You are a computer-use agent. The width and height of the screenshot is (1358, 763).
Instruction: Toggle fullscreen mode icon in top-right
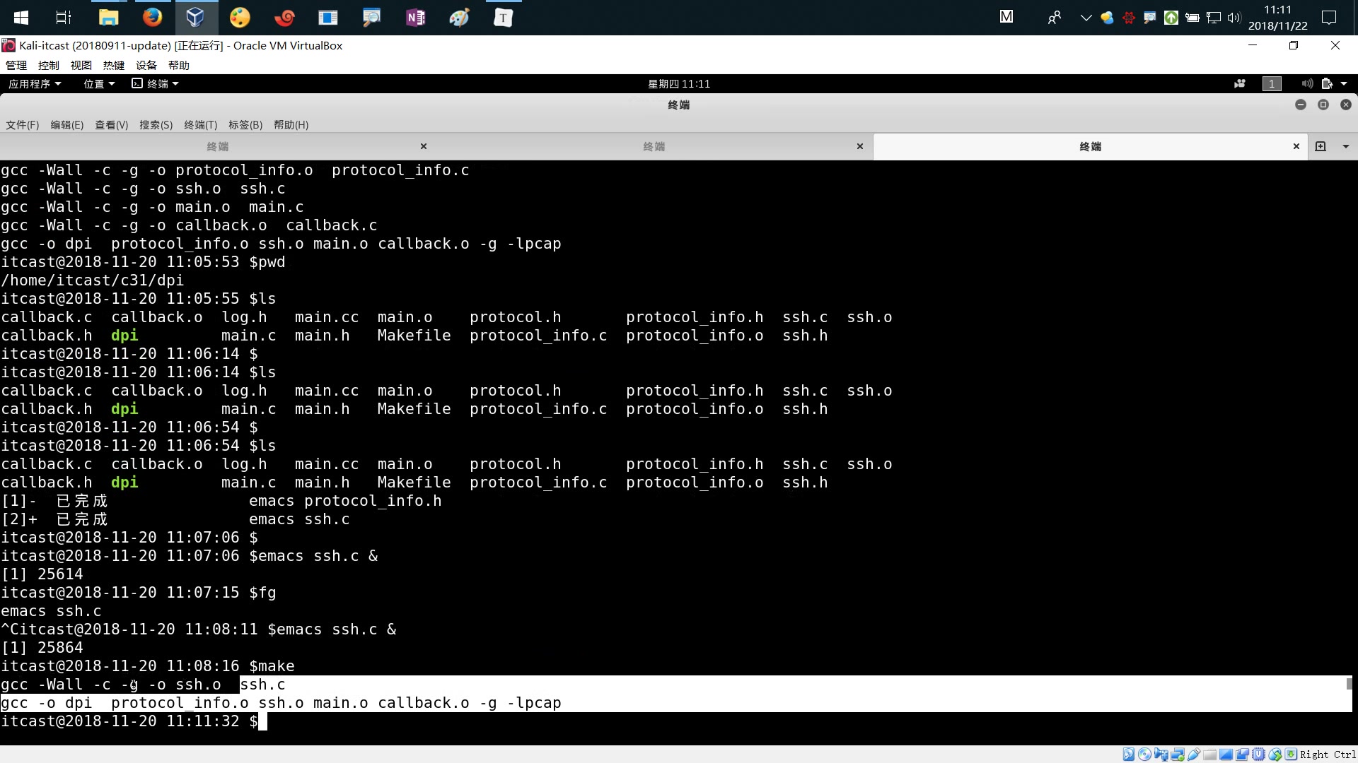(1323, 105)
